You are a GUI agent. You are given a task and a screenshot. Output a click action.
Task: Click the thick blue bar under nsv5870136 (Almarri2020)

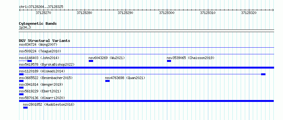click(147, 101)
